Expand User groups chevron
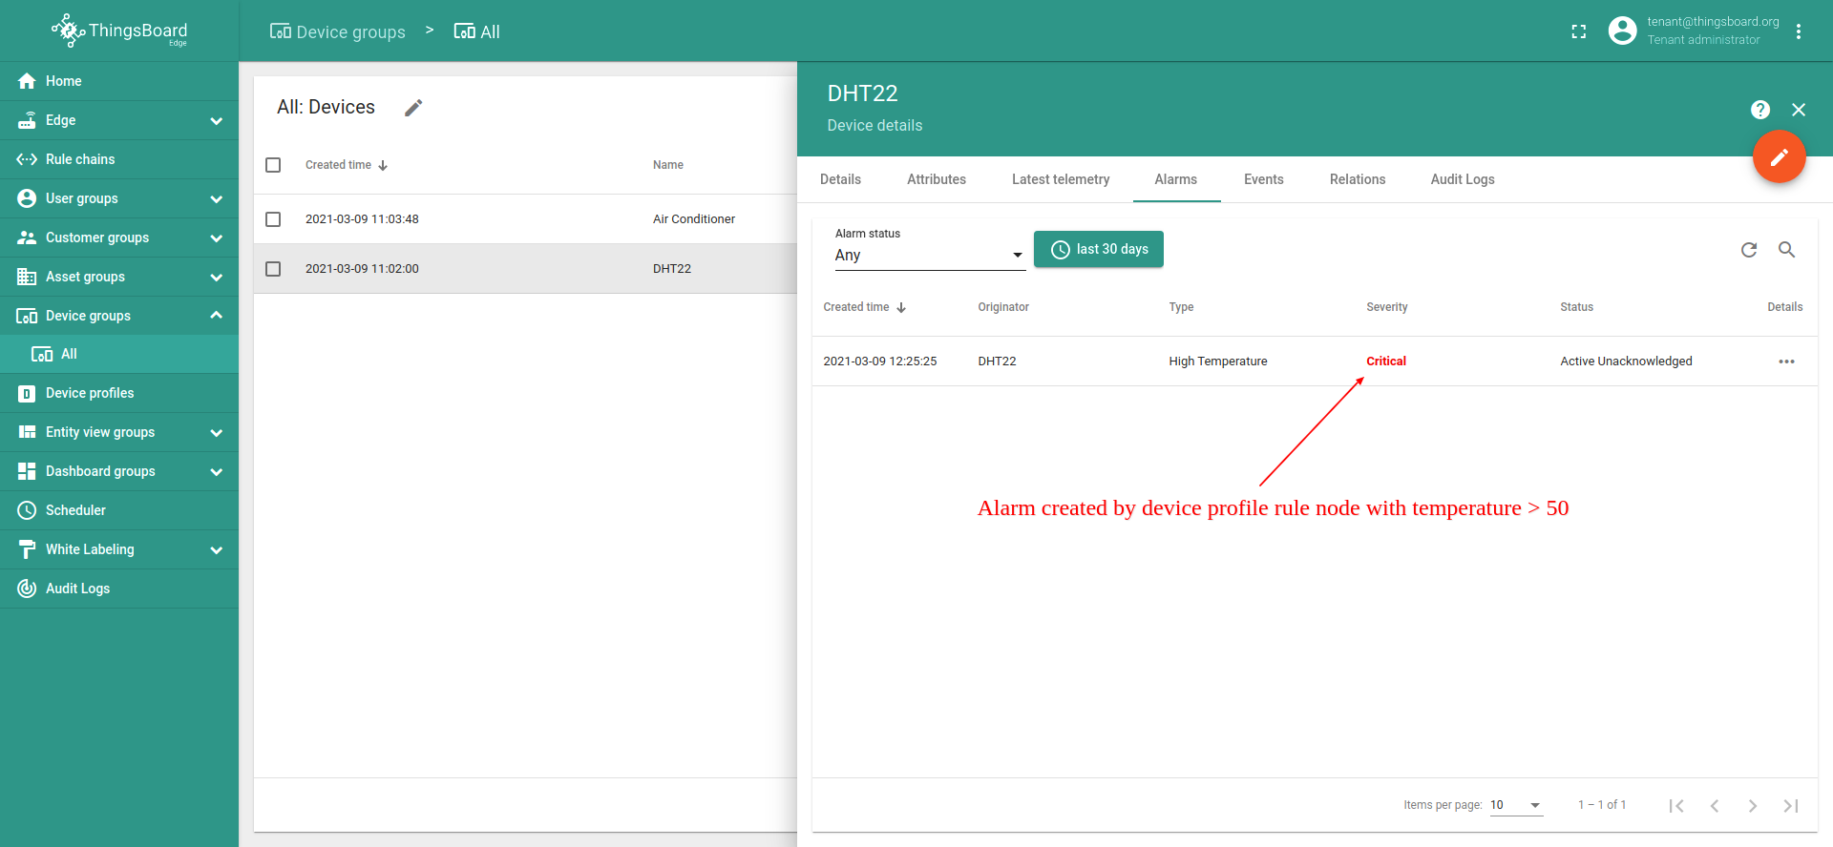 pyautogui.click(x=217, y=198)
